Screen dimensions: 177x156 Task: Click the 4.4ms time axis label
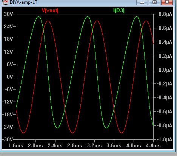(x=153, y=146)
